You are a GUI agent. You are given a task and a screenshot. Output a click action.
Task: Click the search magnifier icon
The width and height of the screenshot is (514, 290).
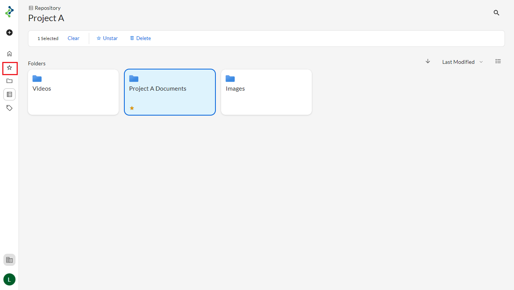(497, 13)
